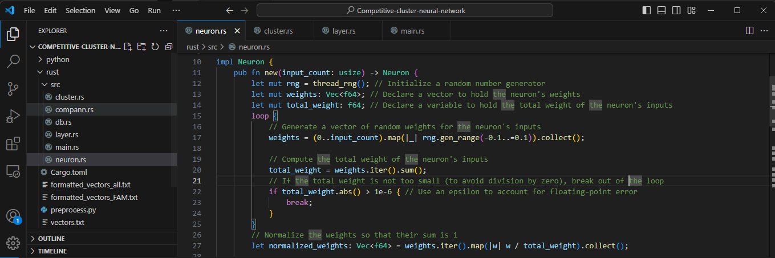Expand the python folder
The image size is (775, 258).
pyautogui.click(x=102, y=59)
